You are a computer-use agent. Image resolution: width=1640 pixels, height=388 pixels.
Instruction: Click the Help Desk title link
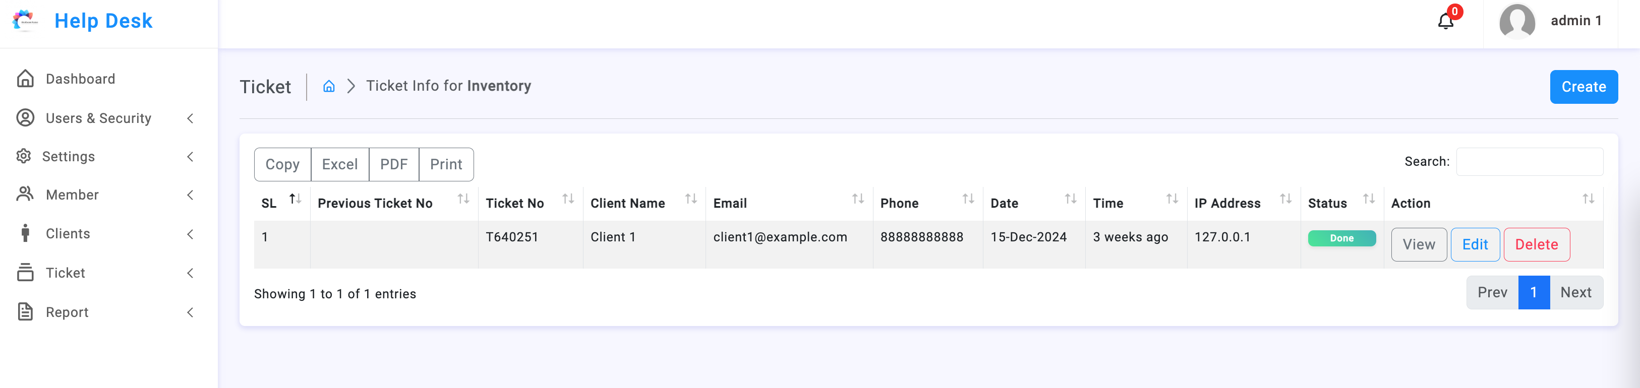coord(103,21)
